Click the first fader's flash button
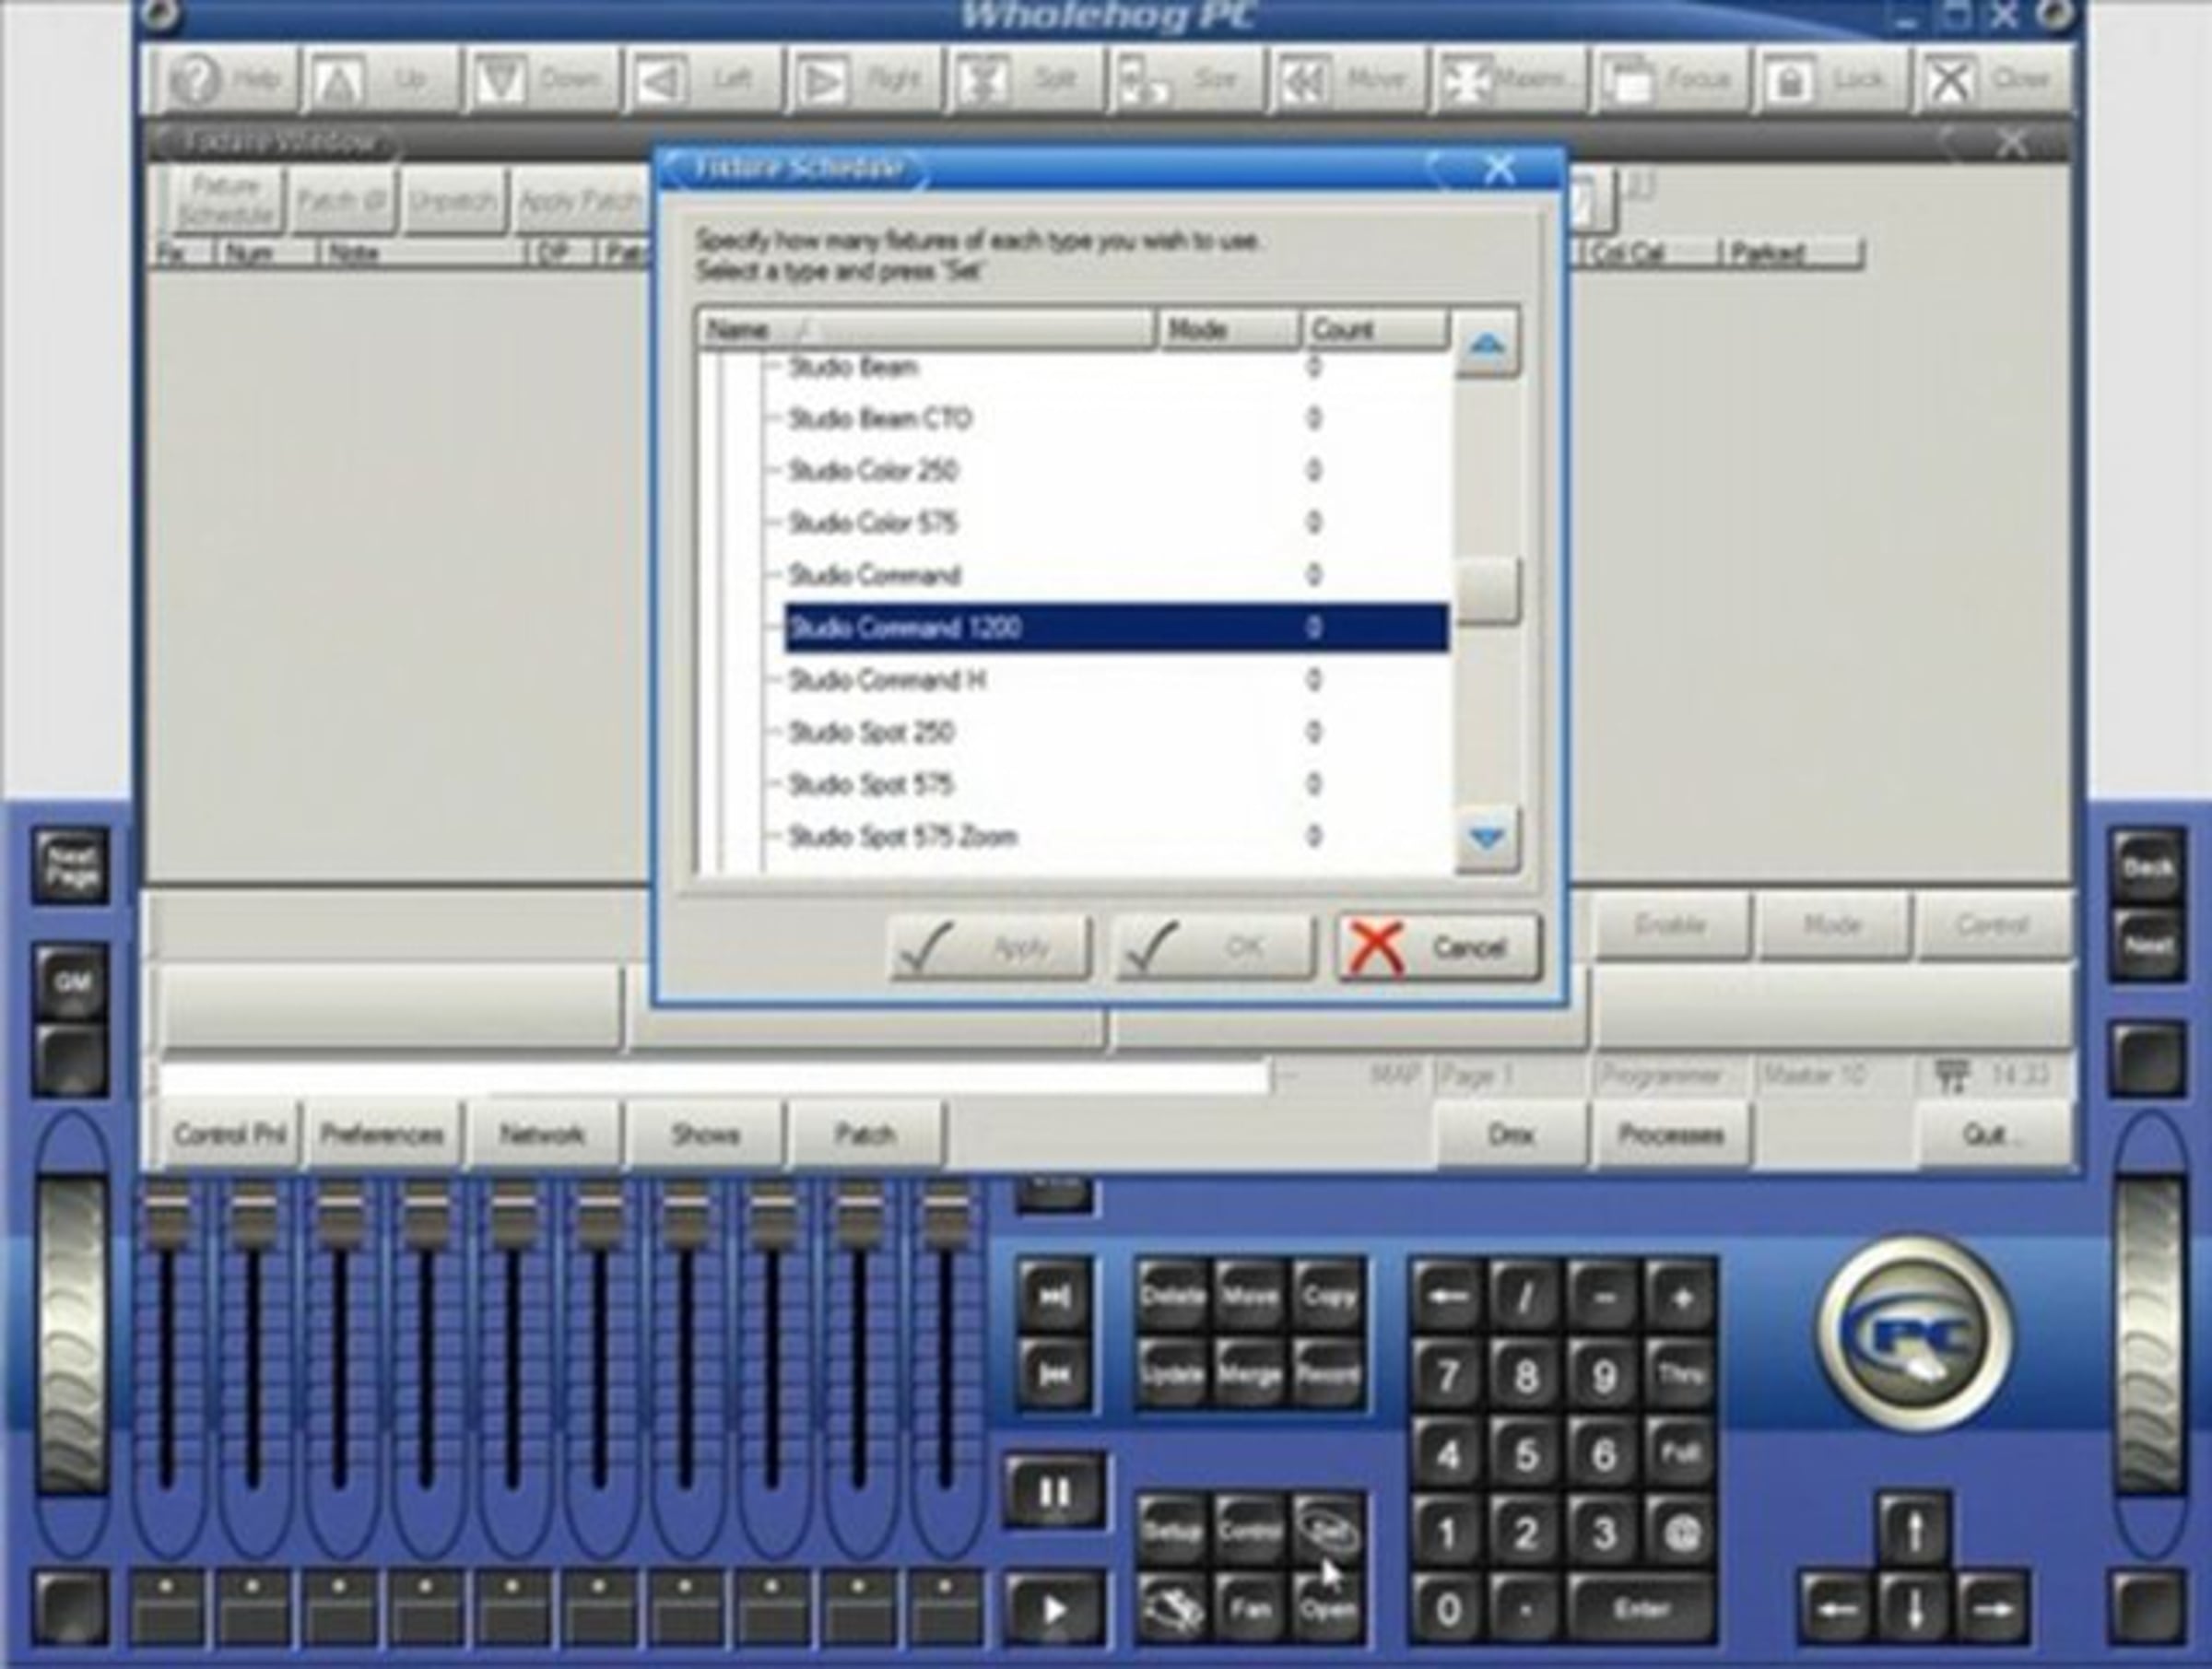 click(166, 1607)
